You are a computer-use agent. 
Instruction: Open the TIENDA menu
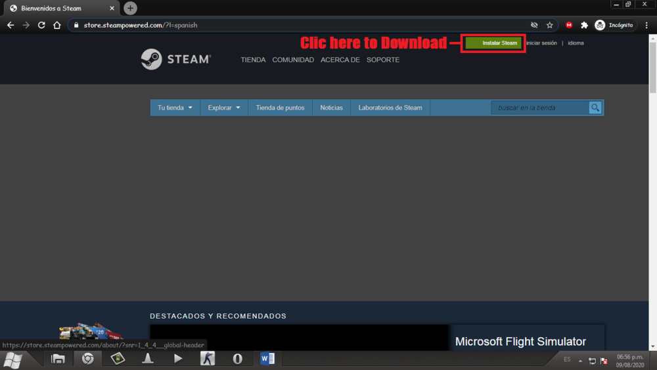(253, 60)
